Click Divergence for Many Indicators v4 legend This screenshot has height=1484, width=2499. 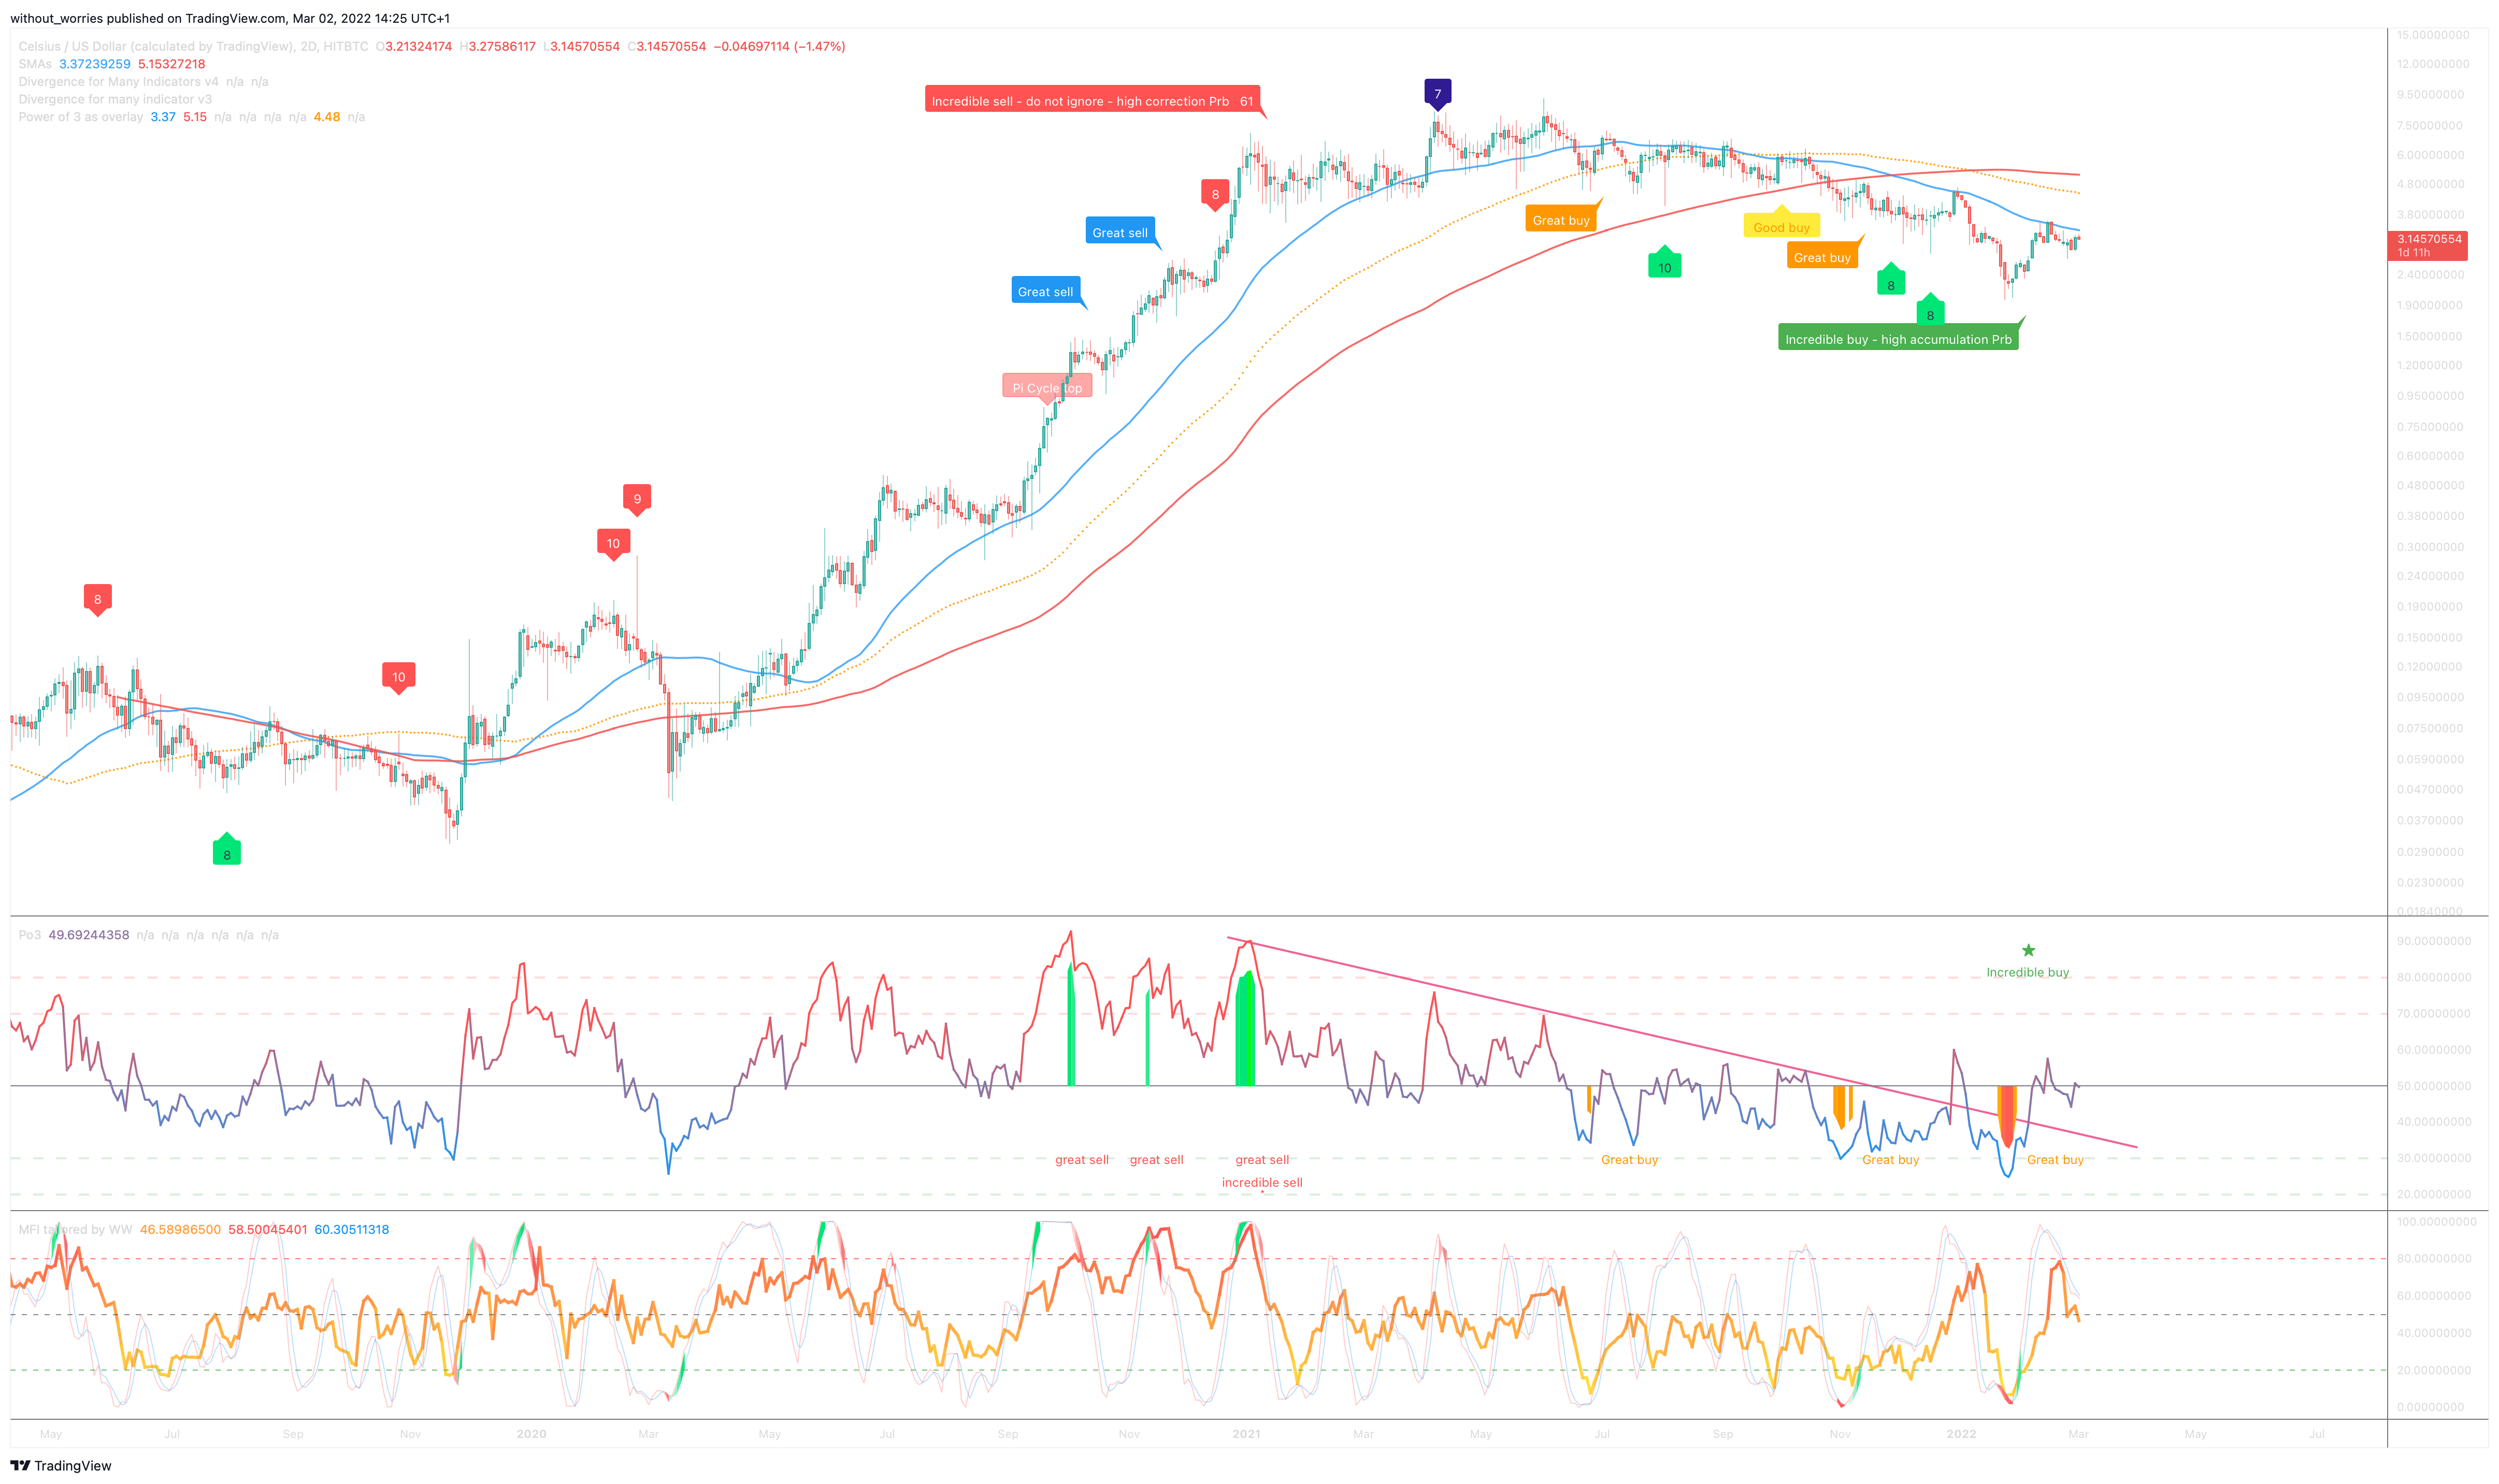pos(118,82)
